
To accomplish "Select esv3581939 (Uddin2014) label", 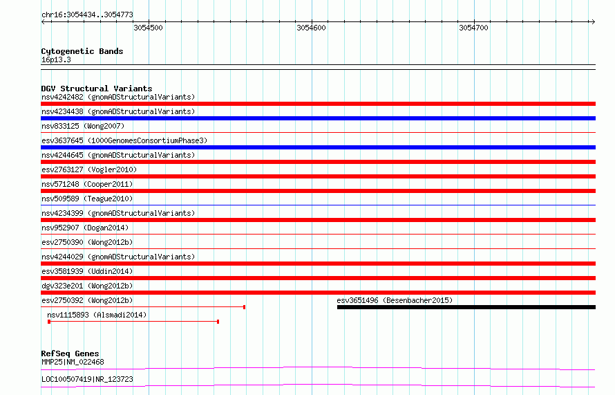I will coord(87,271).
